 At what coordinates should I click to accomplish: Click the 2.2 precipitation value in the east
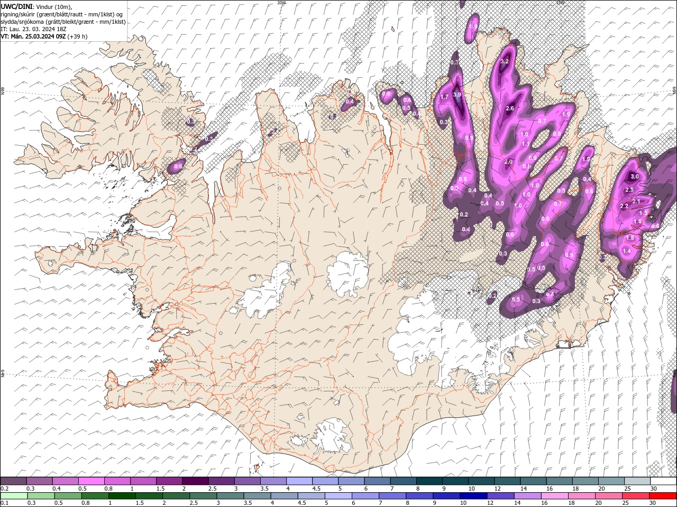click(624, 206)
